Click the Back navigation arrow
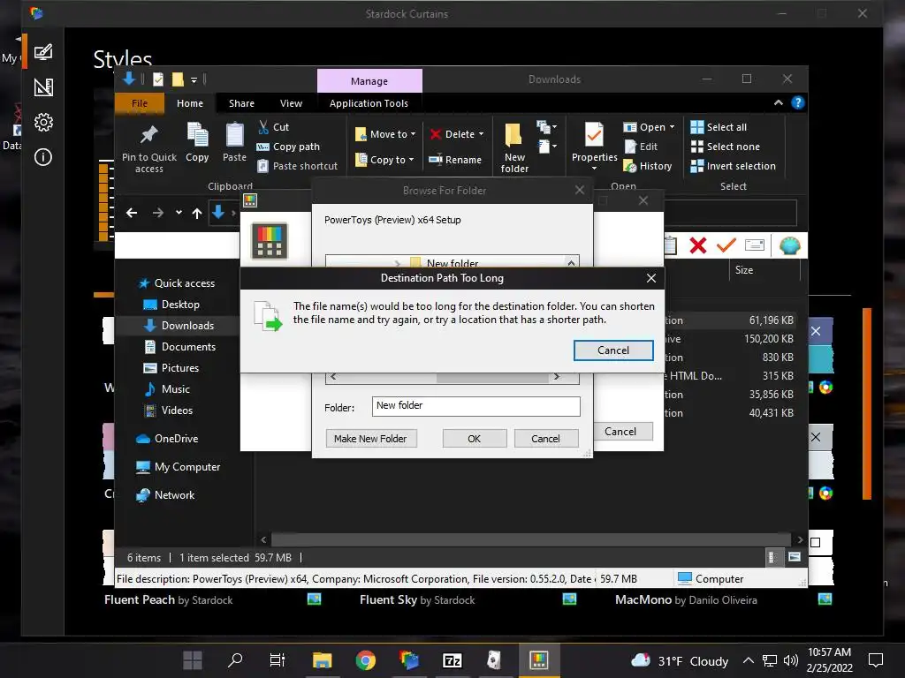 (132, 214)
